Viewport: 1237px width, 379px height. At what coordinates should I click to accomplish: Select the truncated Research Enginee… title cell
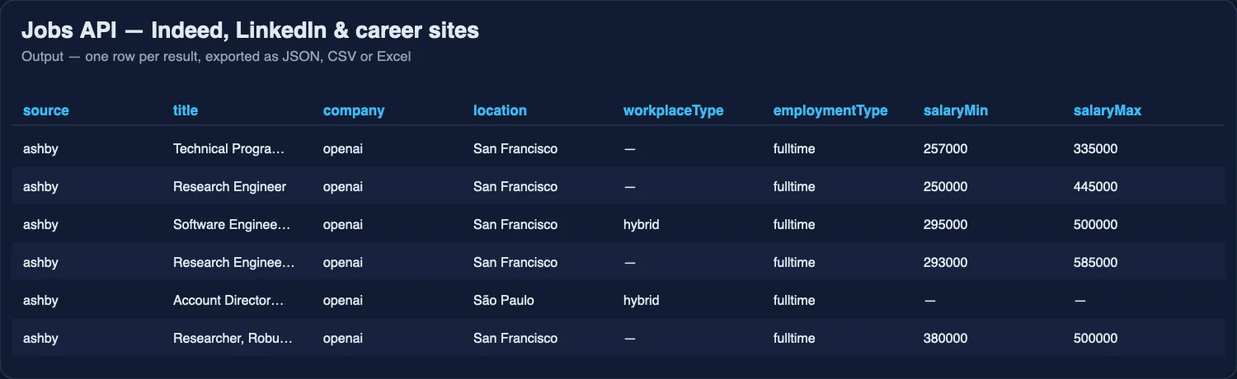tap(233, 263)
